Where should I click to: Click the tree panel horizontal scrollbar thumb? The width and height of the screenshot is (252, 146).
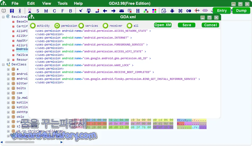20,142
